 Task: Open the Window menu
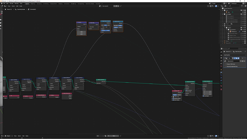click(x=16, y=4)
